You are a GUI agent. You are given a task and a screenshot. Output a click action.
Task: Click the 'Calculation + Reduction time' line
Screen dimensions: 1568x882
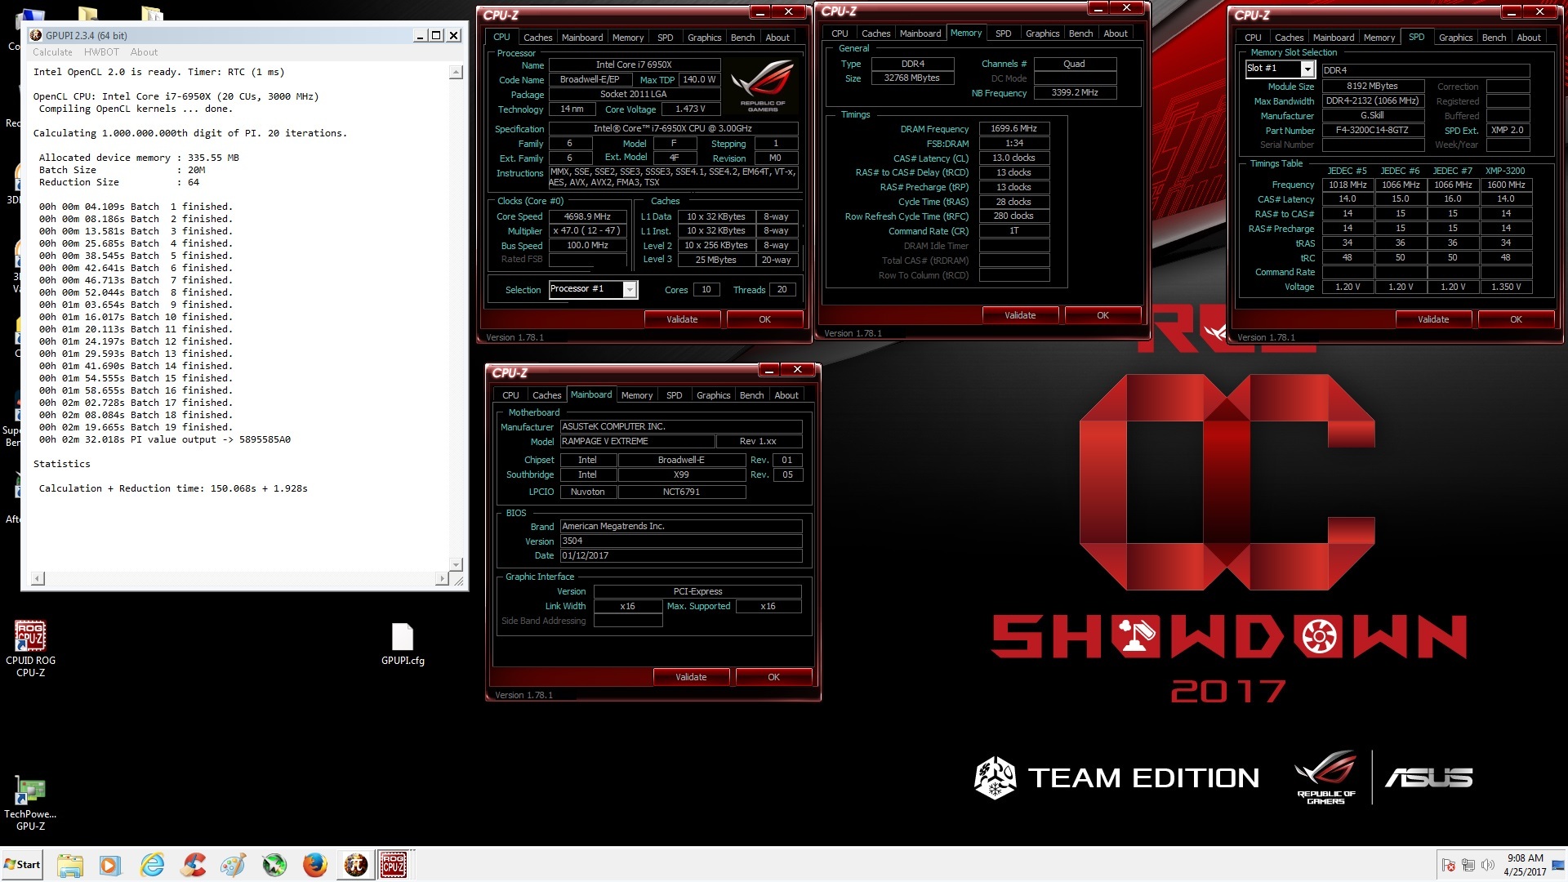coord(173,488)
